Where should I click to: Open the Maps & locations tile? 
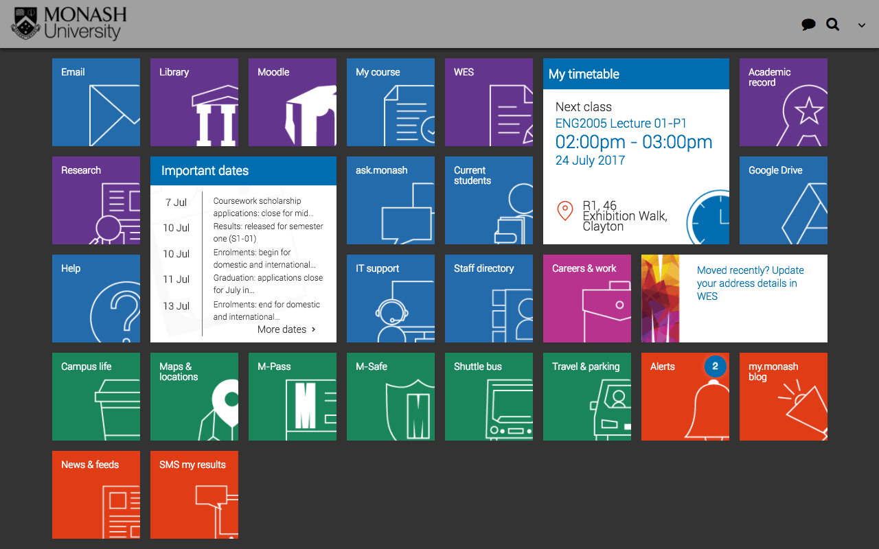194,397
